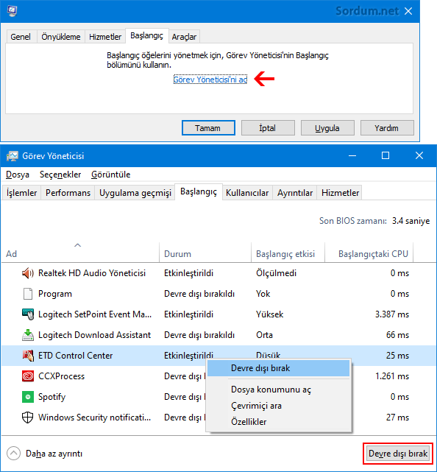The height and width of the screenshot is (472, 437).
Task: Select the Realtek HD Audio Yöneticisi row
Action: pyautogui.click(x=218, y=273)
